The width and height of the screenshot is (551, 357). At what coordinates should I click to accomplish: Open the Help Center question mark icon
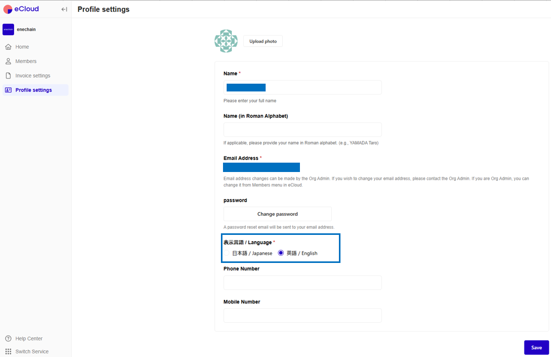9,338
